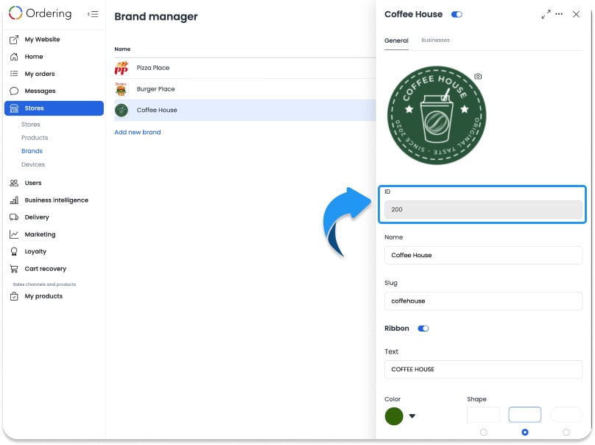Image resolution: width=595 pixels, height=445 pixels.
Task: Open Users menu label
Action: click(33, 183)
